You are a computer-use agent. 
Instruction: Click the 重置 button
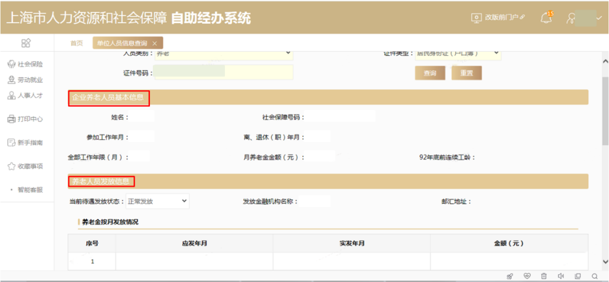(466, 73)
